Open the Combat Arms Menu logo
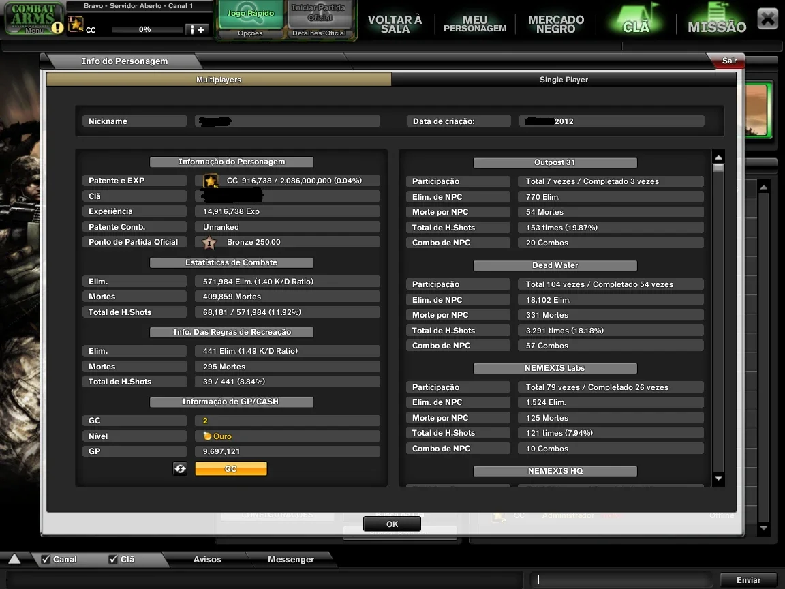 pos(33,18)
